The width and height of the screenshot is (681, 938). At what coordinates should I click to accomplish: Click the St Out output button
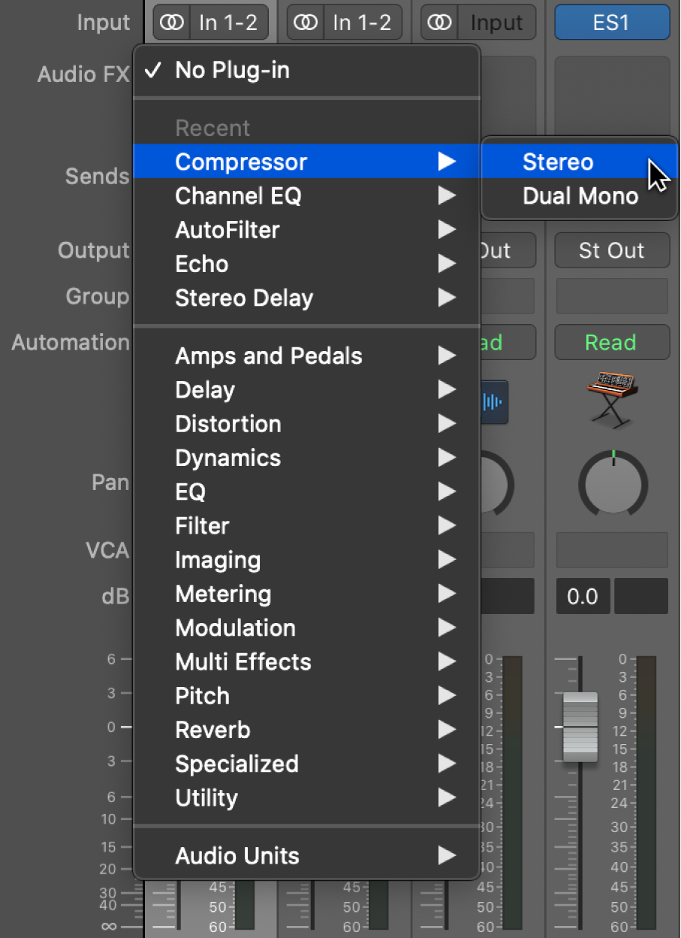tap(611, 250)
